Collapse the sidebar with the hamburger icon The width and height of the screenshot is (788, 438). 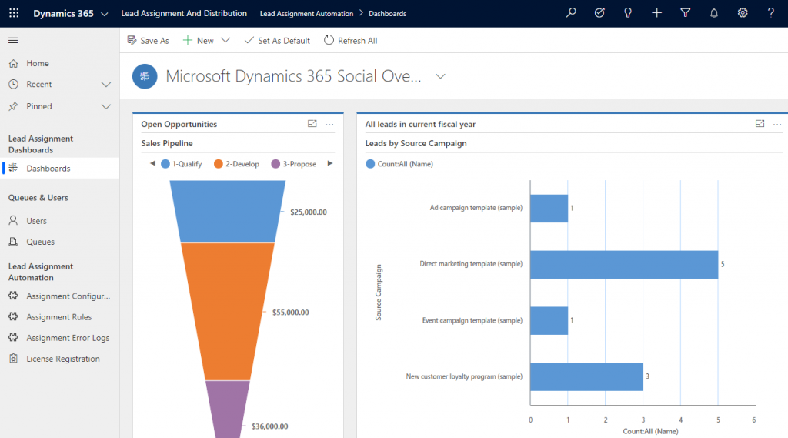(x=13, y=40)
